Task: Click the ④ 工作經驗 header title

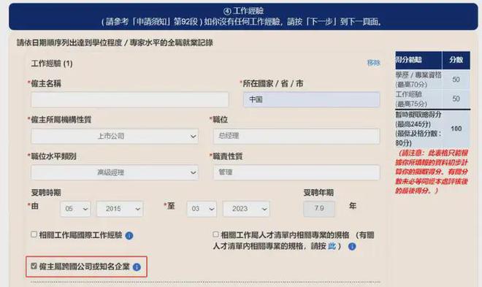Action: tap(243, 11)
